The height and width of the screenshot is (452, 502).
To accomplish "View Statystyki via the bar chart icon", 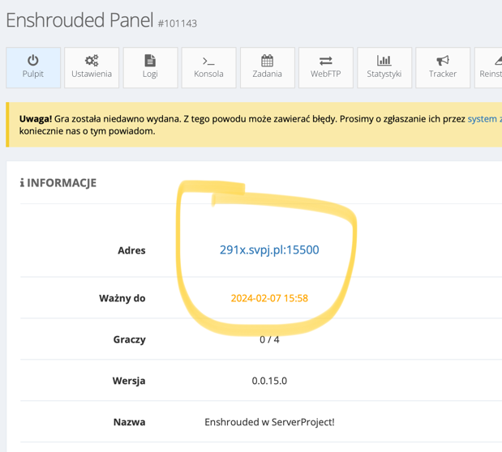I will (x=384, y=61).
